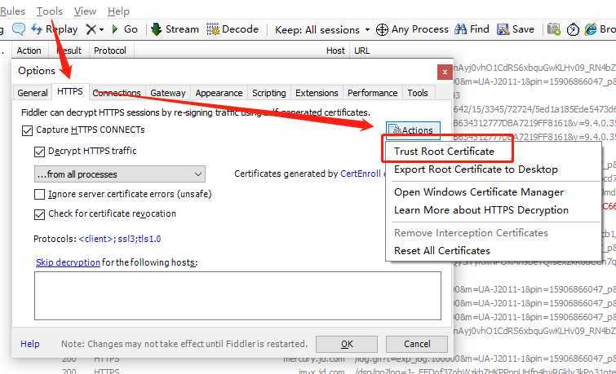
Task: Toggle Check for certificate revocation checkbox
Action: [39, 214]
